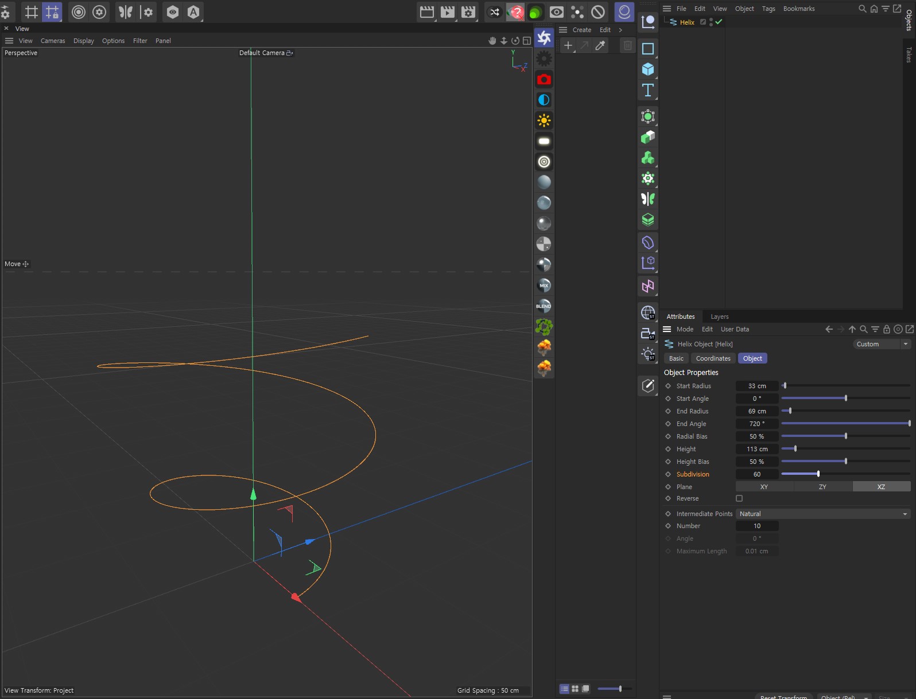Click the green scatter ring material icon
The width and height of the screenshot is (916, 699).
tap(544, 327)
